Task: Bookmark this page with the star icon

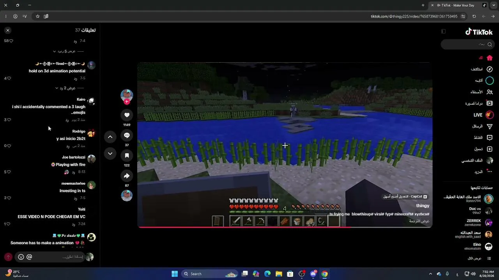Action: point(37,16)
